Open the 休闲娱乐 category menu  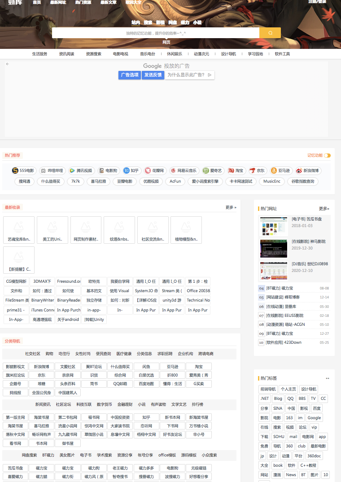point(175,54)
